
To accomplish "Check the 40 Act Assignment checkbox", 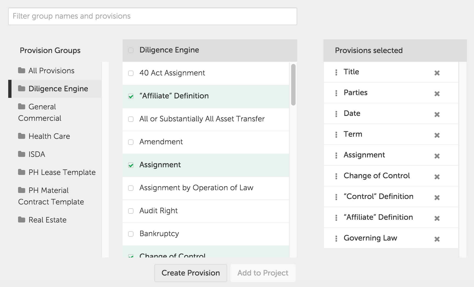I will (131, 73).
